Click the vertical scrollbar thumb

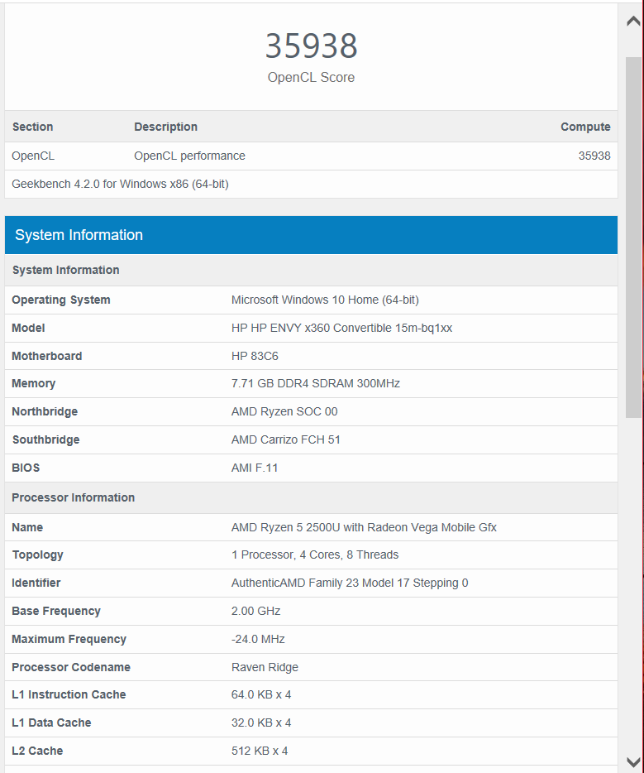point(633,238)
